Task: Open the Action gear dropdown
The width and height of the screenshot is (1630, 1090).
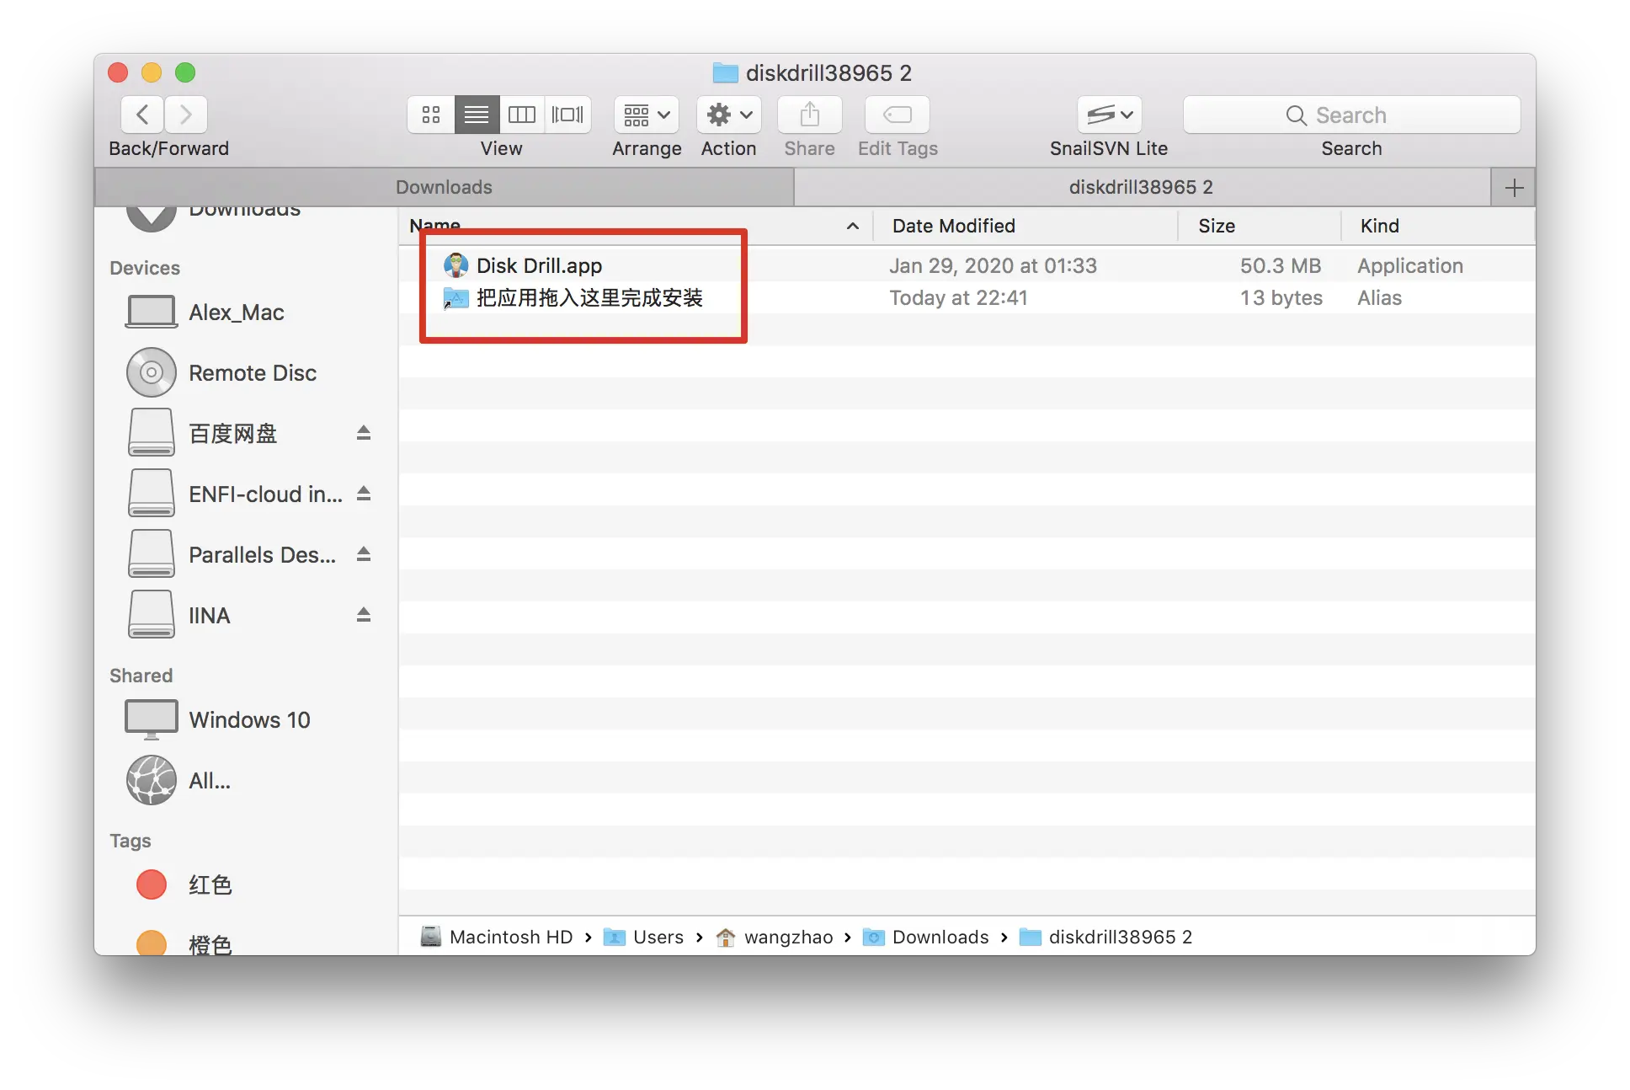Action: (x=728, y=115)
